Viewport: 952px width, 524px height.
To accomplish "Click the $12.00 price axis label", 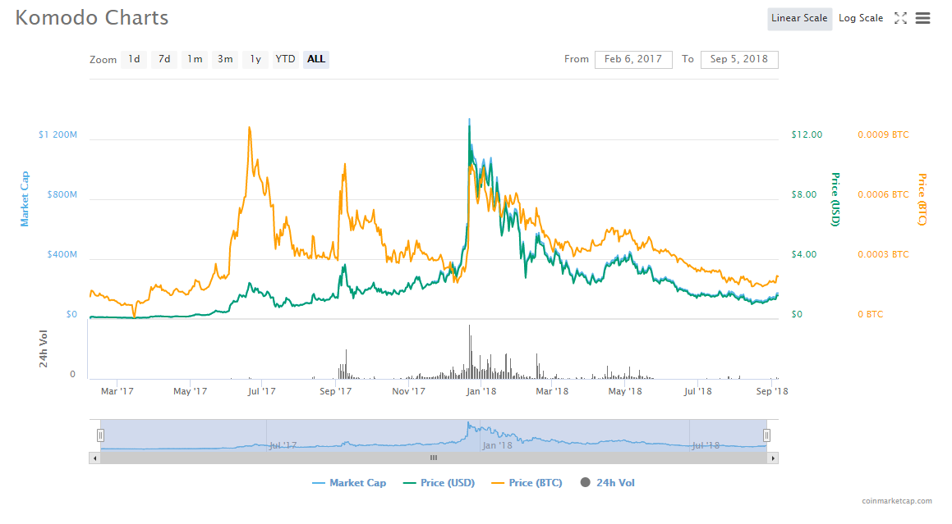I will pos(807,134).
